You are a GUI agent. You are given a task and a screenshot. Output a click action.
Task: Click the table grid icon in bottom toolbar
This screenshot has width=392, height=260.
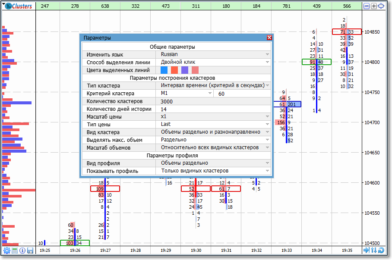pyautogui.click(x=14, y=251)
